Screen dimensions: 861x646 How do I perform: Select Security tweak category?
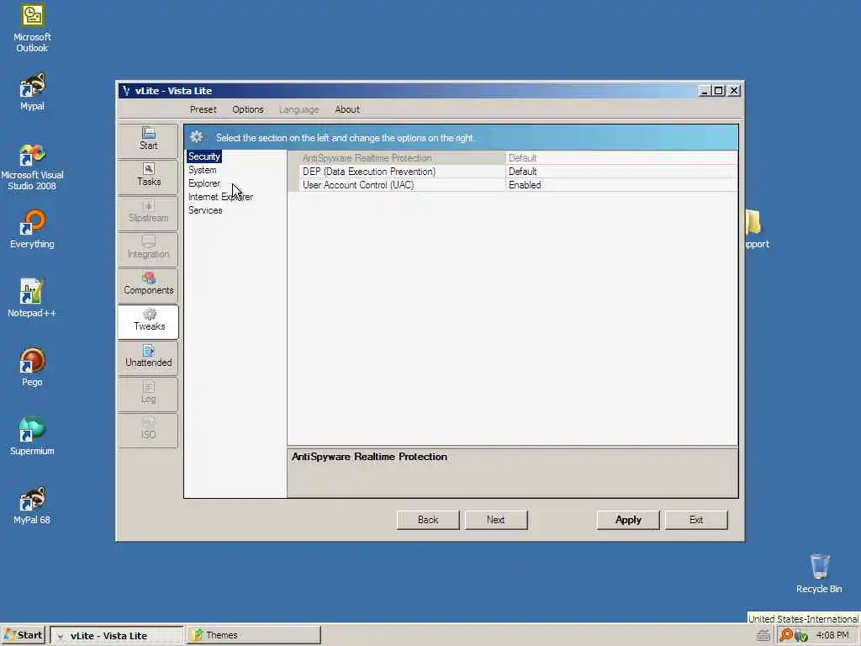(203, 156)
